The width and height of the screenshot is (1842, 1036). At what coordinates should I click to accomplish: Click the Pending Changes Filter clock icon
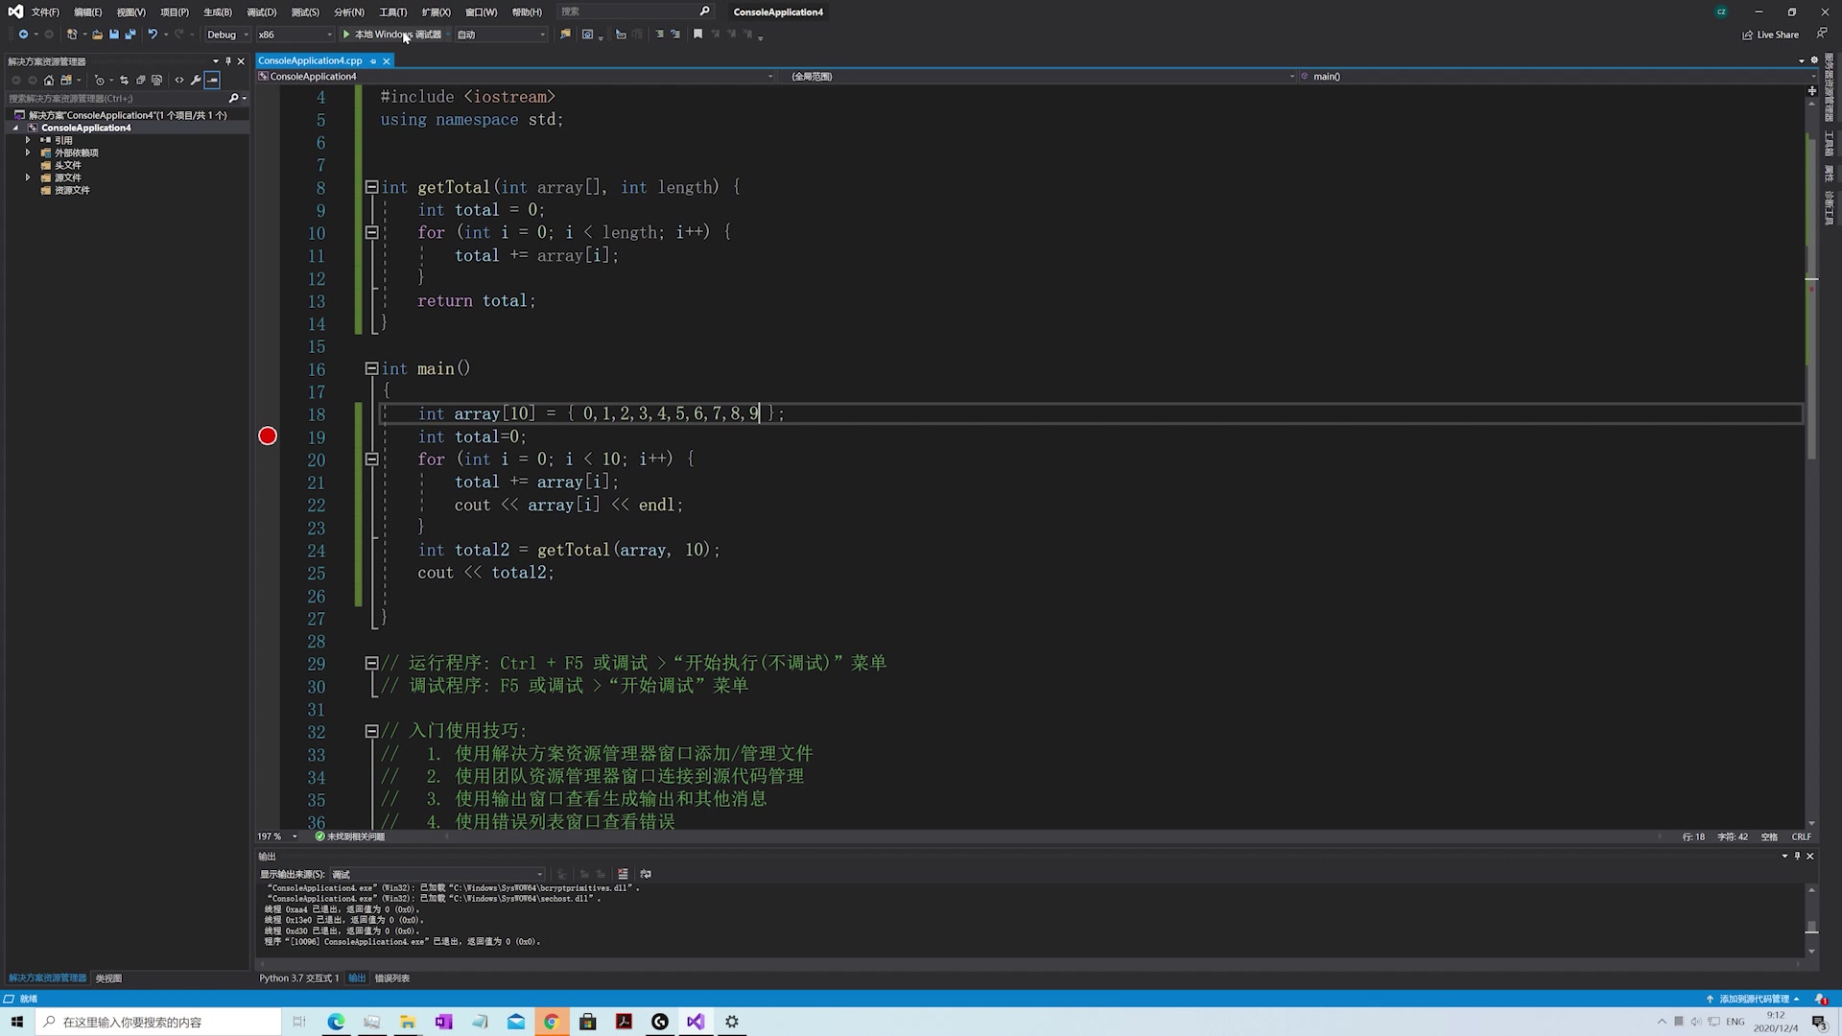[x=100, y=81]
